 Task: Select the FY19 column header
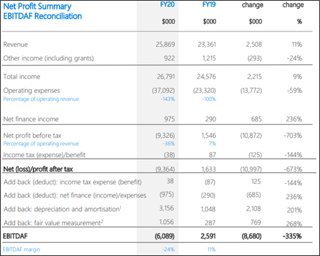209,4
